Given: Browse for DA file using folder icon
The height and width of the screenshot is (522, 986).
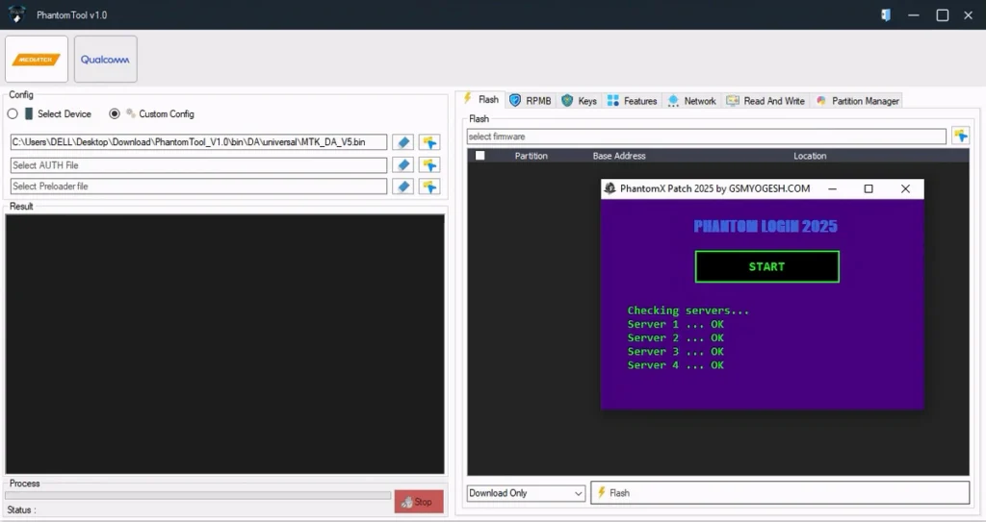Looking at the screenshot, I should (x=428, y=142).
